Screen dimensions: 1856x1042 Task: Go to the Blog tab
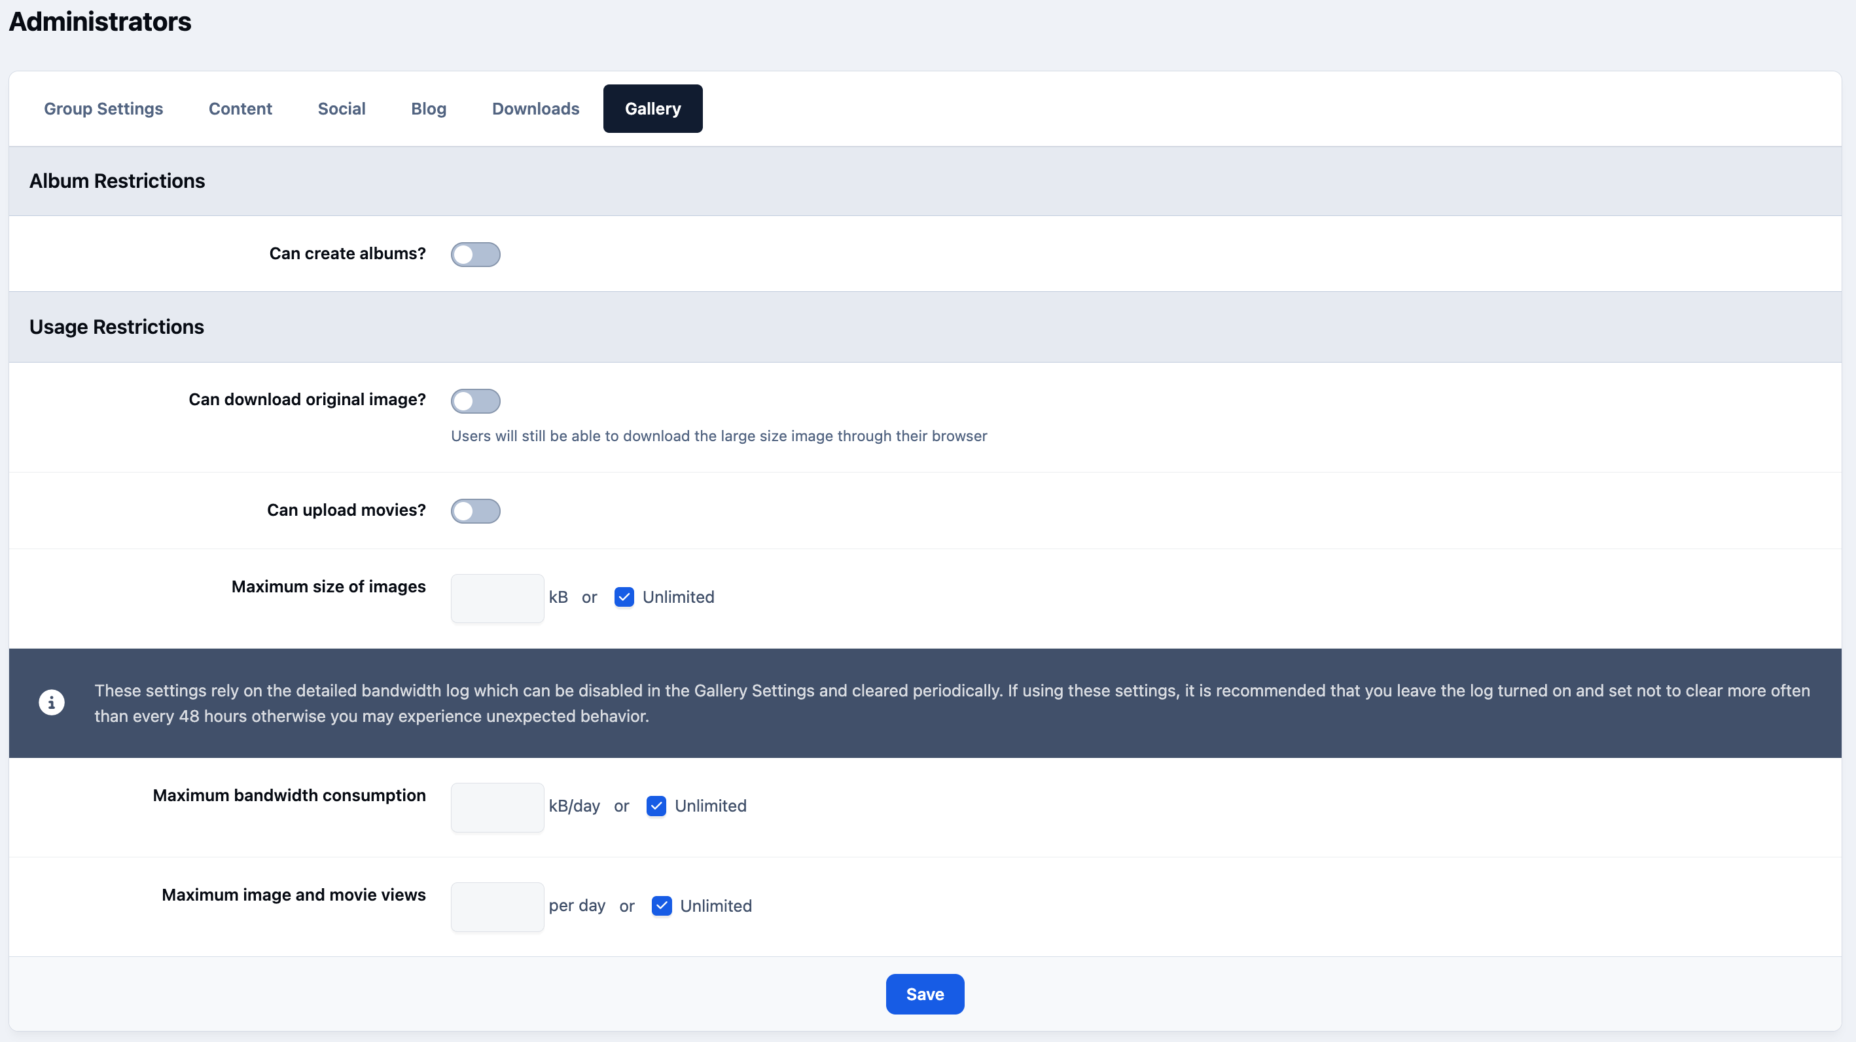coord(429,109)
